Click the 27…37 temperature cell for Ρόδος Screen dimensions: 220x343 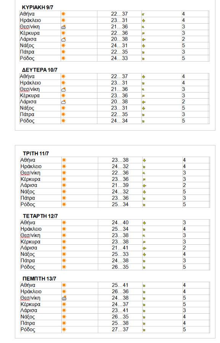pos(120,329)
